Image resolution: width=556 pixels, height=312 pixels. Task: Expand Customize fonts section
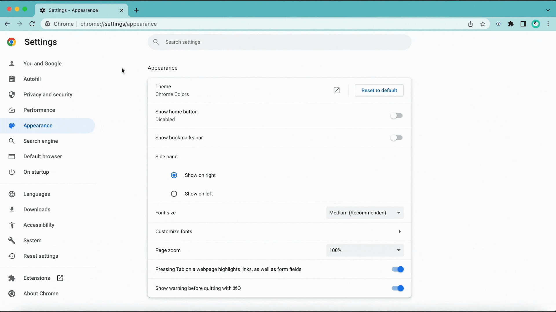279,232
